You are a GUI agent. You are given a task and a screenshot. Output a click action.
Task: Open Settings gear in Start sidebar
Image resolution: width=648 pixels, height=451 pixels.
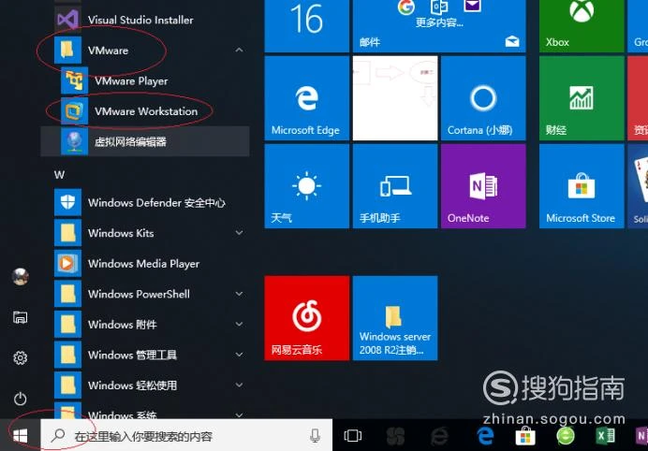tap(21, 357)
